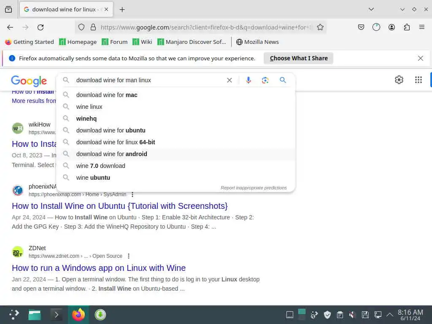
Task: Open the three-dot menu of the ZDNet result
Action: click(129, 256)
